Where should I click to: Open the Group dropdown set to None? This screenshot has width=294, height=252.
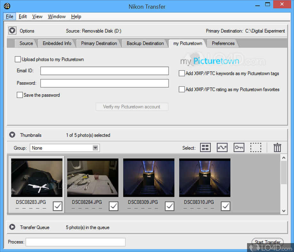(65, 148)
